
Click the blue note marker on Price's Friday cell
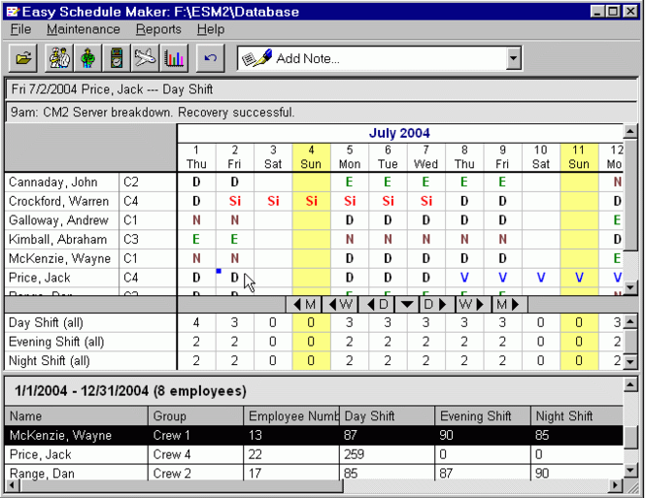pyautogui.click(x=219, y=271)
